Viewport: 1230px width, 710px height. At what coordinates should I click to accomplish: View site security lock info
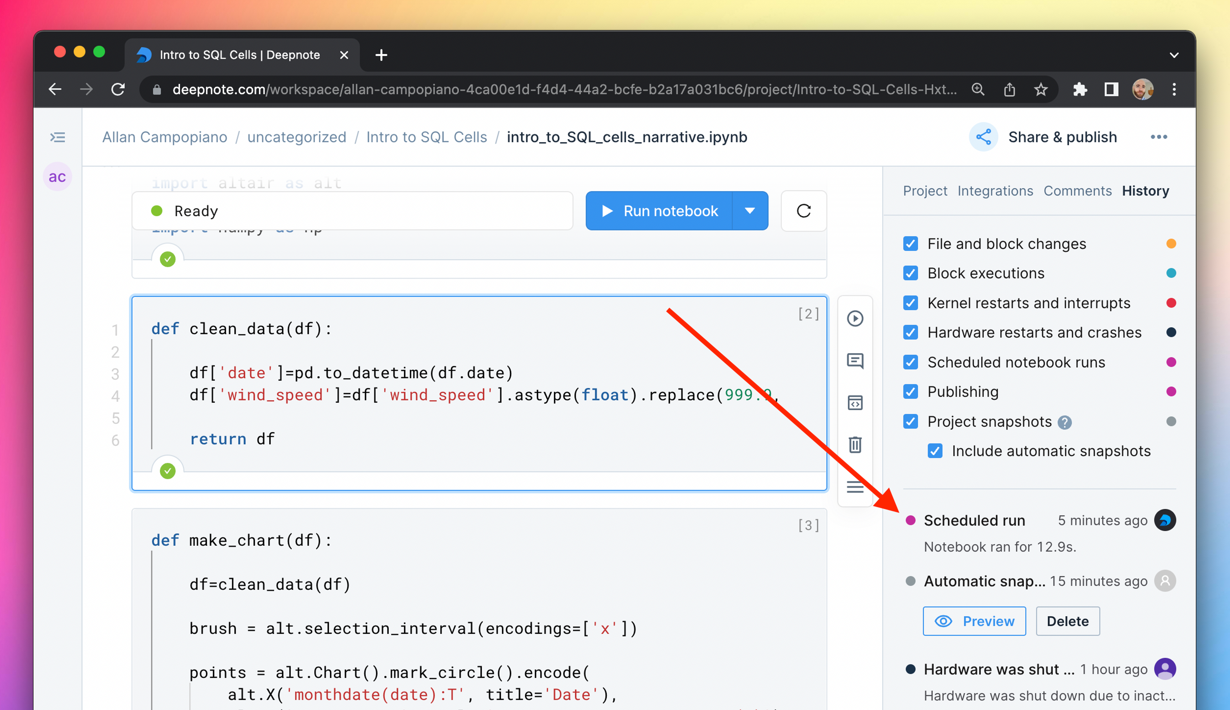pyautogui.click(x=157, y=90)
